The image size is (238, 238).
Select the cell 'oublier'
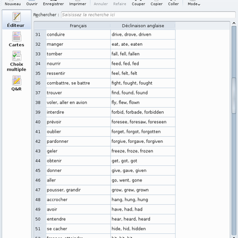click(x=78, y=131)
